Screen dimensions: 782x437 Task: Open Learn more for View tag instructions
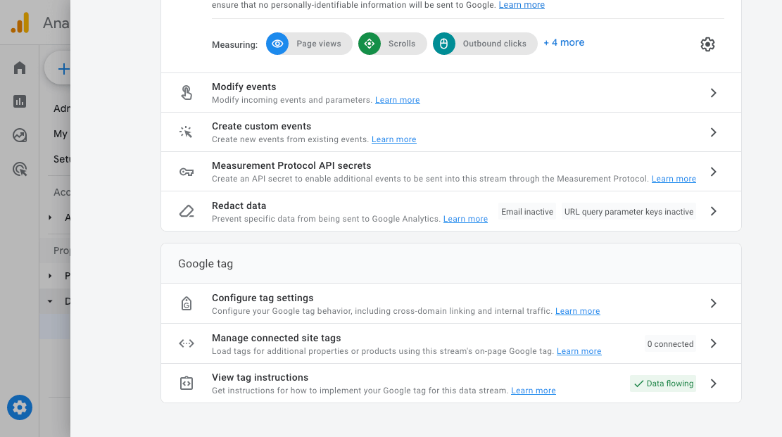pos(533,391)
